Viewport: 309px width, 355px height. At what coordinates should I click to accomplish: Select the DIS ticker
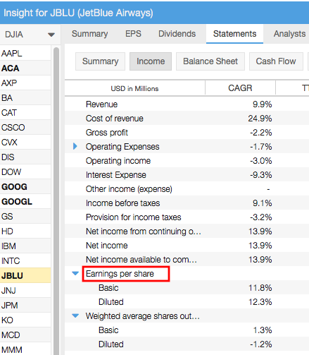[x=25, y=157]
